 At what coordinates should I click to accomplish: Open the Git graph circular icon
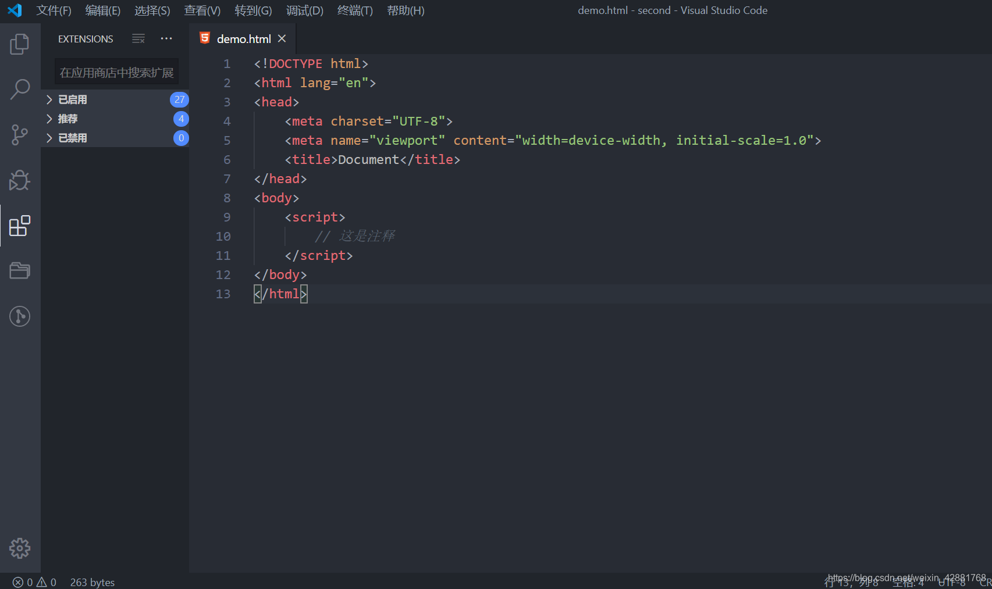(20, 316)
